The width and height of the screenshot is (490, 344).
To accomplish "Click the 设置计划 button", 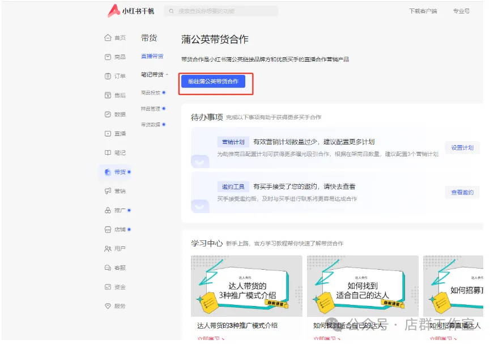I will coord(462,148).
